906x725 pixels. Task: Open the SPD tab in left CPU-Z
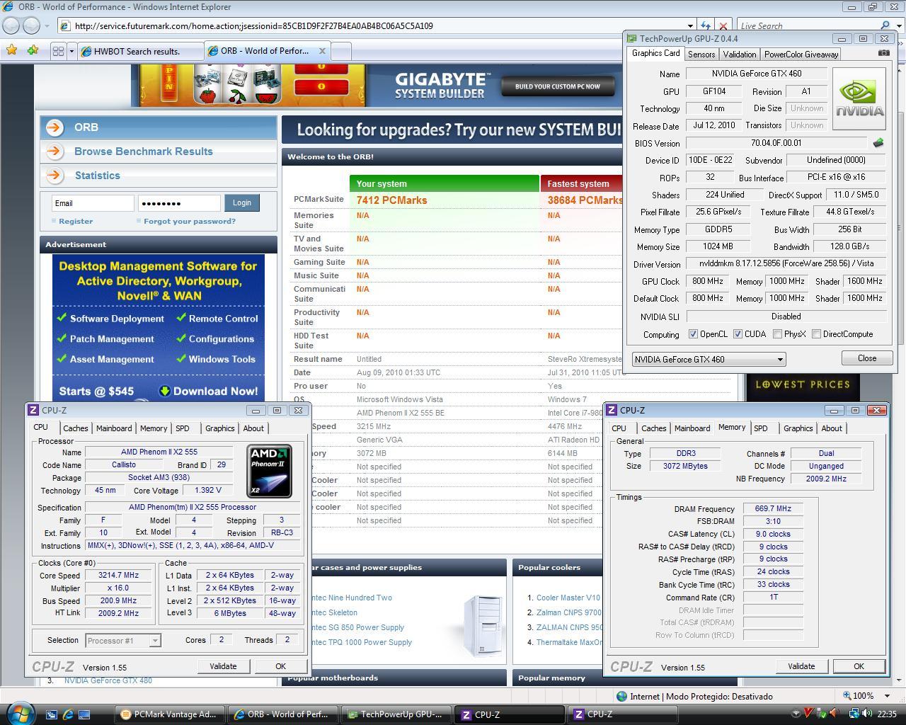tap(183, 428)
